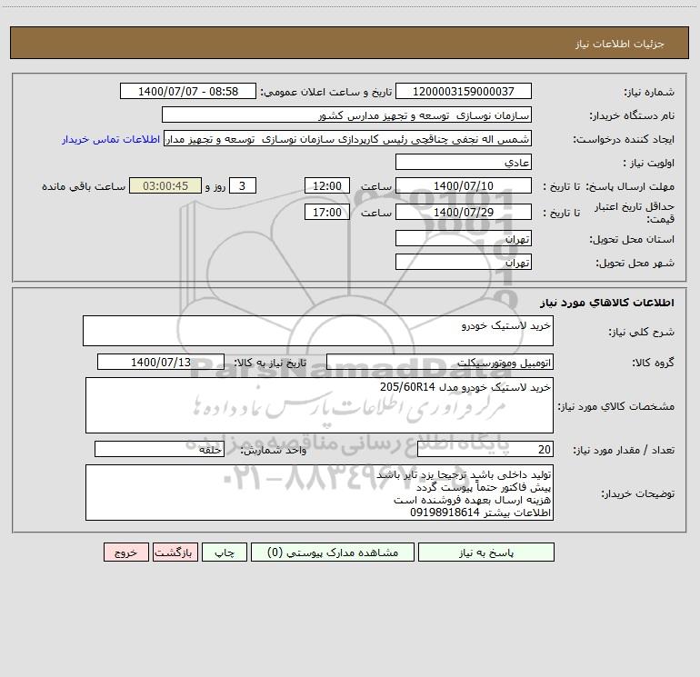
Task: Click the deadline time field 12:00
Action: (326, 185)
